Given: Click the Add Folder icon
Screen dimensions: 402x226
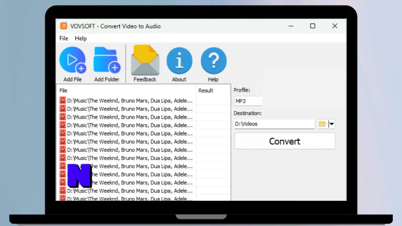Looking at the screenshot, I should pos(107,60).
